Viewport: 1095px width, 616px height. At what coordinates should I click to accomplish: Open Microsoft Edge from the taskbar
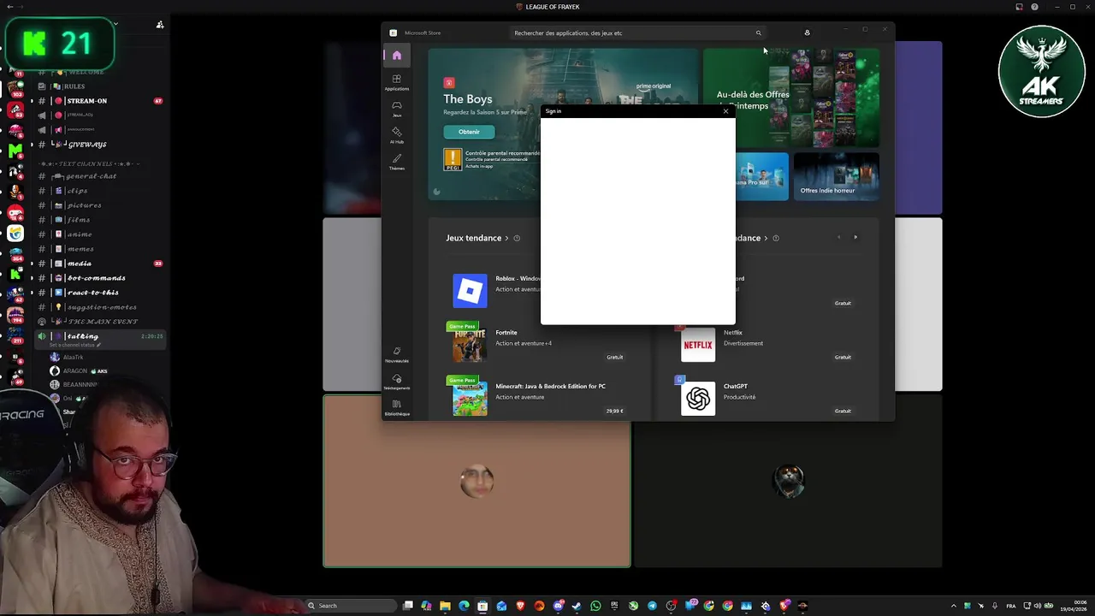tap(464, 606)
